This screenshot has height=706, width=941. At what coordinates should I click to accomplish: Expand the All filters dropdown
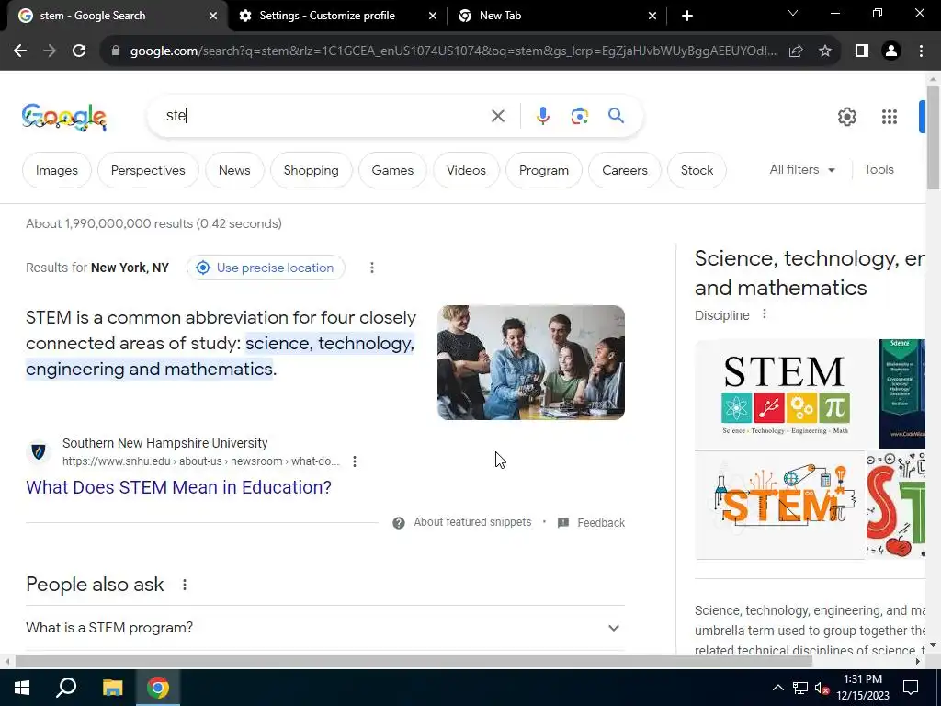[x=802, y=170]
